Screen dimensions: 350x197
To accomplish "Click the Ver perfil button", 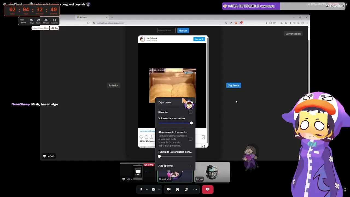I will [x=199, y=39].
